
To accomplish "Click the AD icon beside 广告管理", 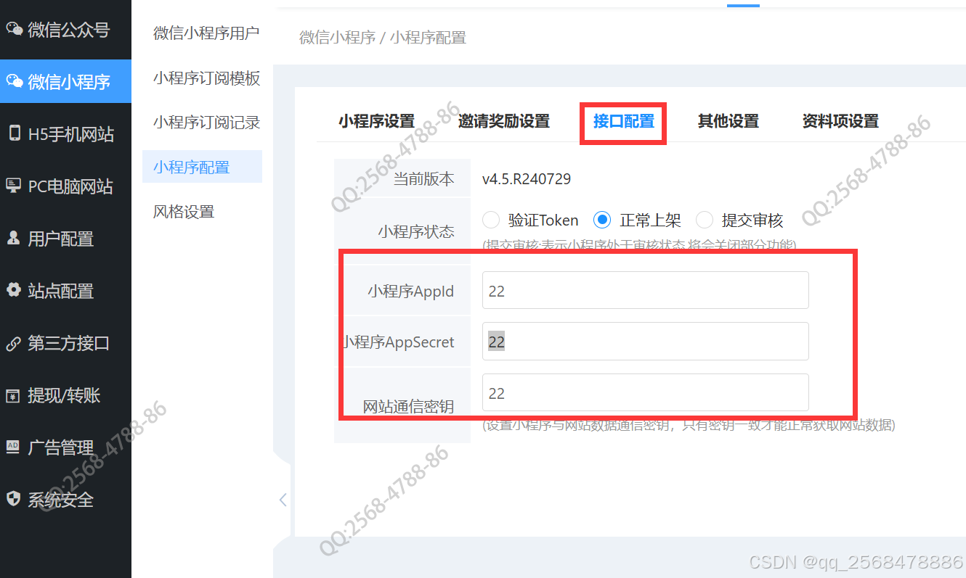I will [14, 447].
